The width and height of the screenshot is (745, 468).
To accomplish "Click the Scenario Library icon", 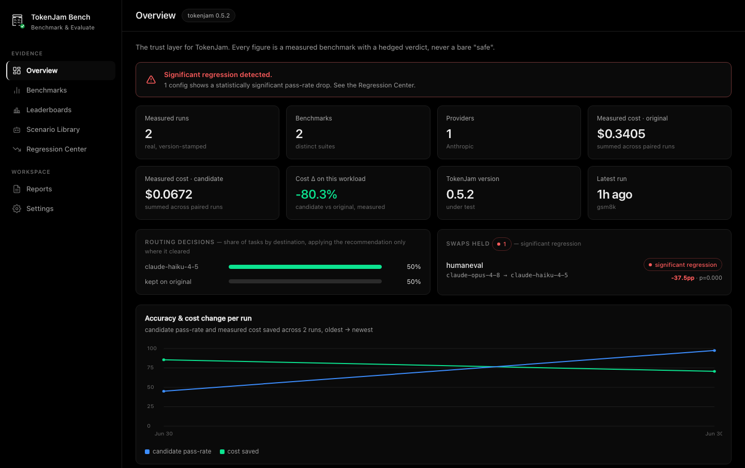I will 17,130.
